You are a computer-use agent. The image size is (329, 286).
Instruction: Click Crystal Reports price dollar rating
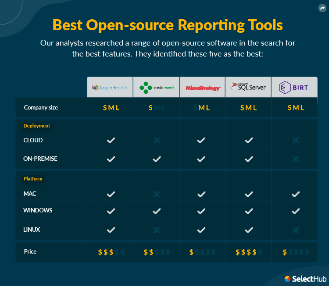[x=157, y=252]
